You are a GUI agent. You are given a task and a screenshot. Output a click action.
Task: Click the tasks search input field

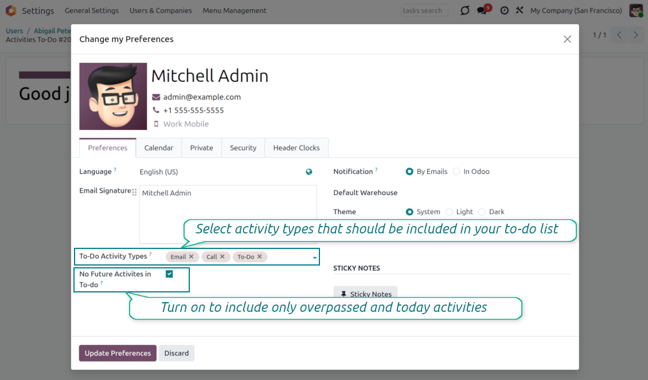pos(424,10)
